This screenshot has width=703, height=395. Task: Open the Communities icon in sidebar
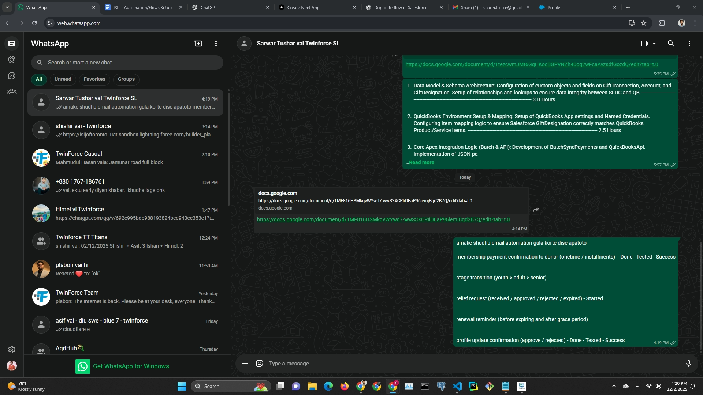click(12, 92)
